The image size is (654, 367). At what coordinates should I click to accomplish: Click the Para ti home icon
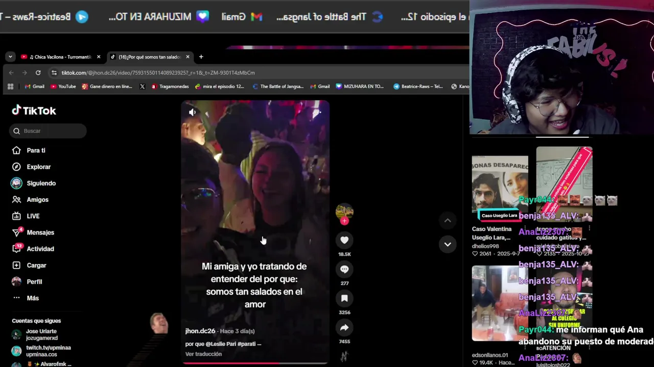click(x=16, y=150)
